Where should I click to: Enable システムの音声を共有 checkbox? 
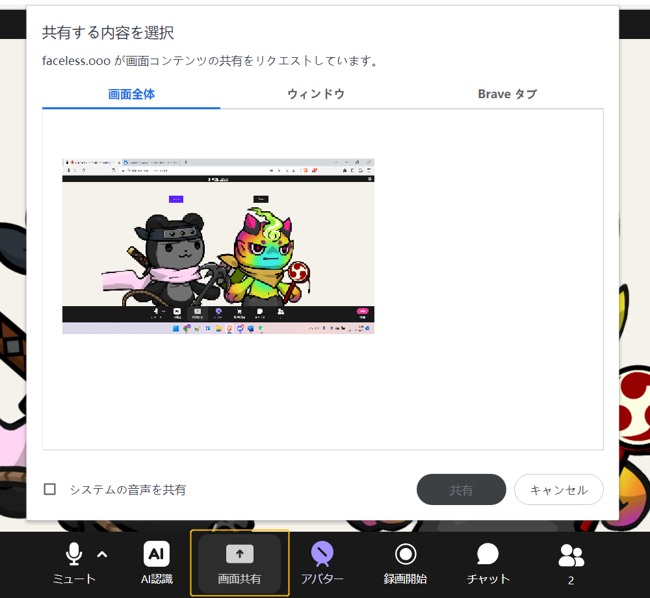point(50,489)
